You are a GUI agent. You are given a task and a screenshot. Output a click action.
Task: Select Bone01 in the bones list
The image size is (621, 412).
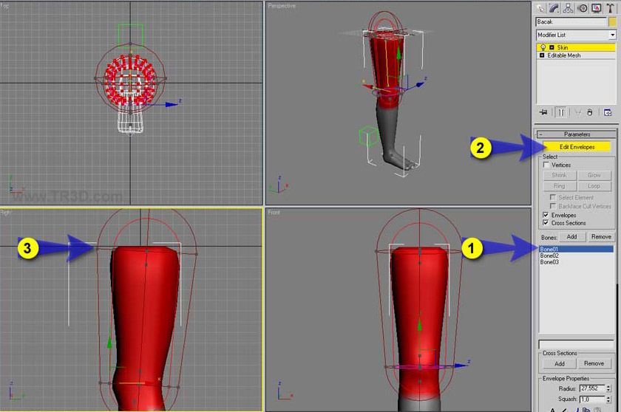pyautogui.click(x=576, y=249)
